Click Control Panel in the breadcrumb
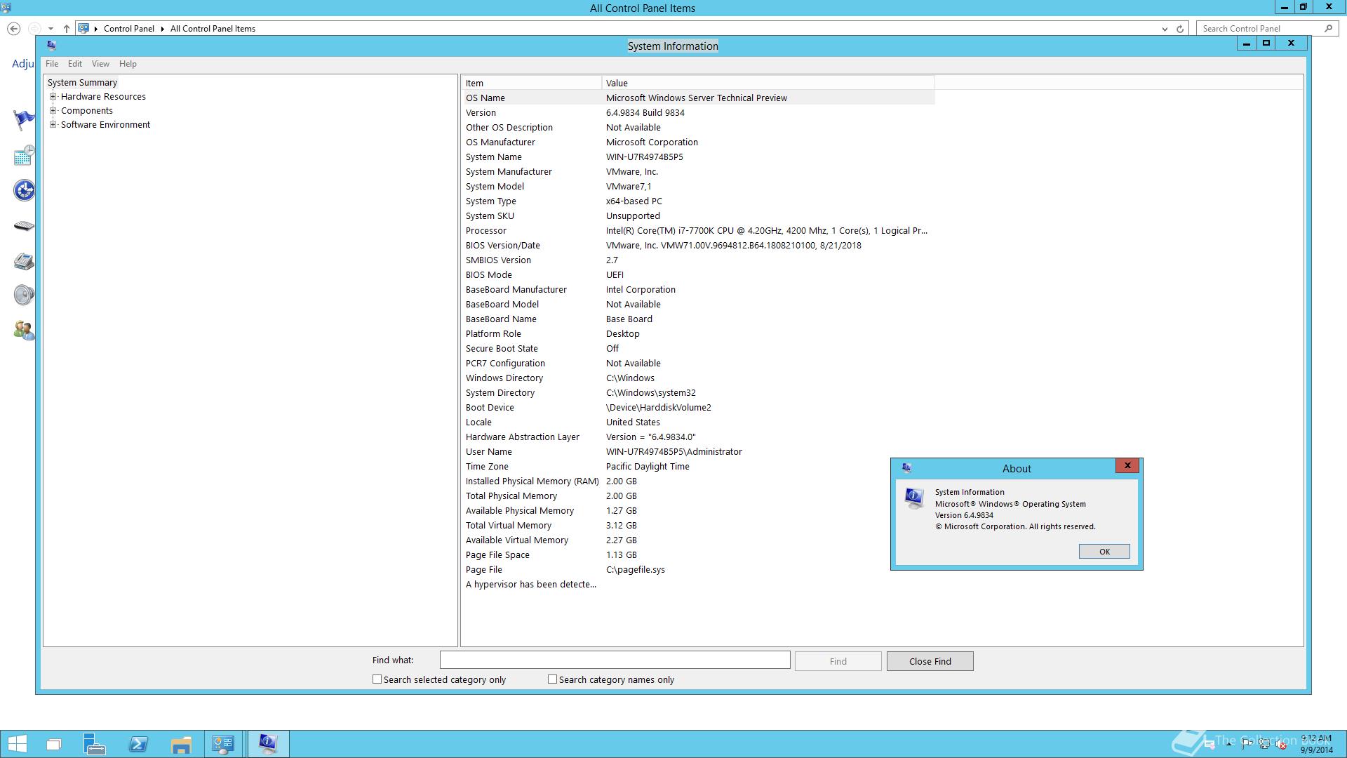This screenshot has width=1347, height=758. (129, 29)
